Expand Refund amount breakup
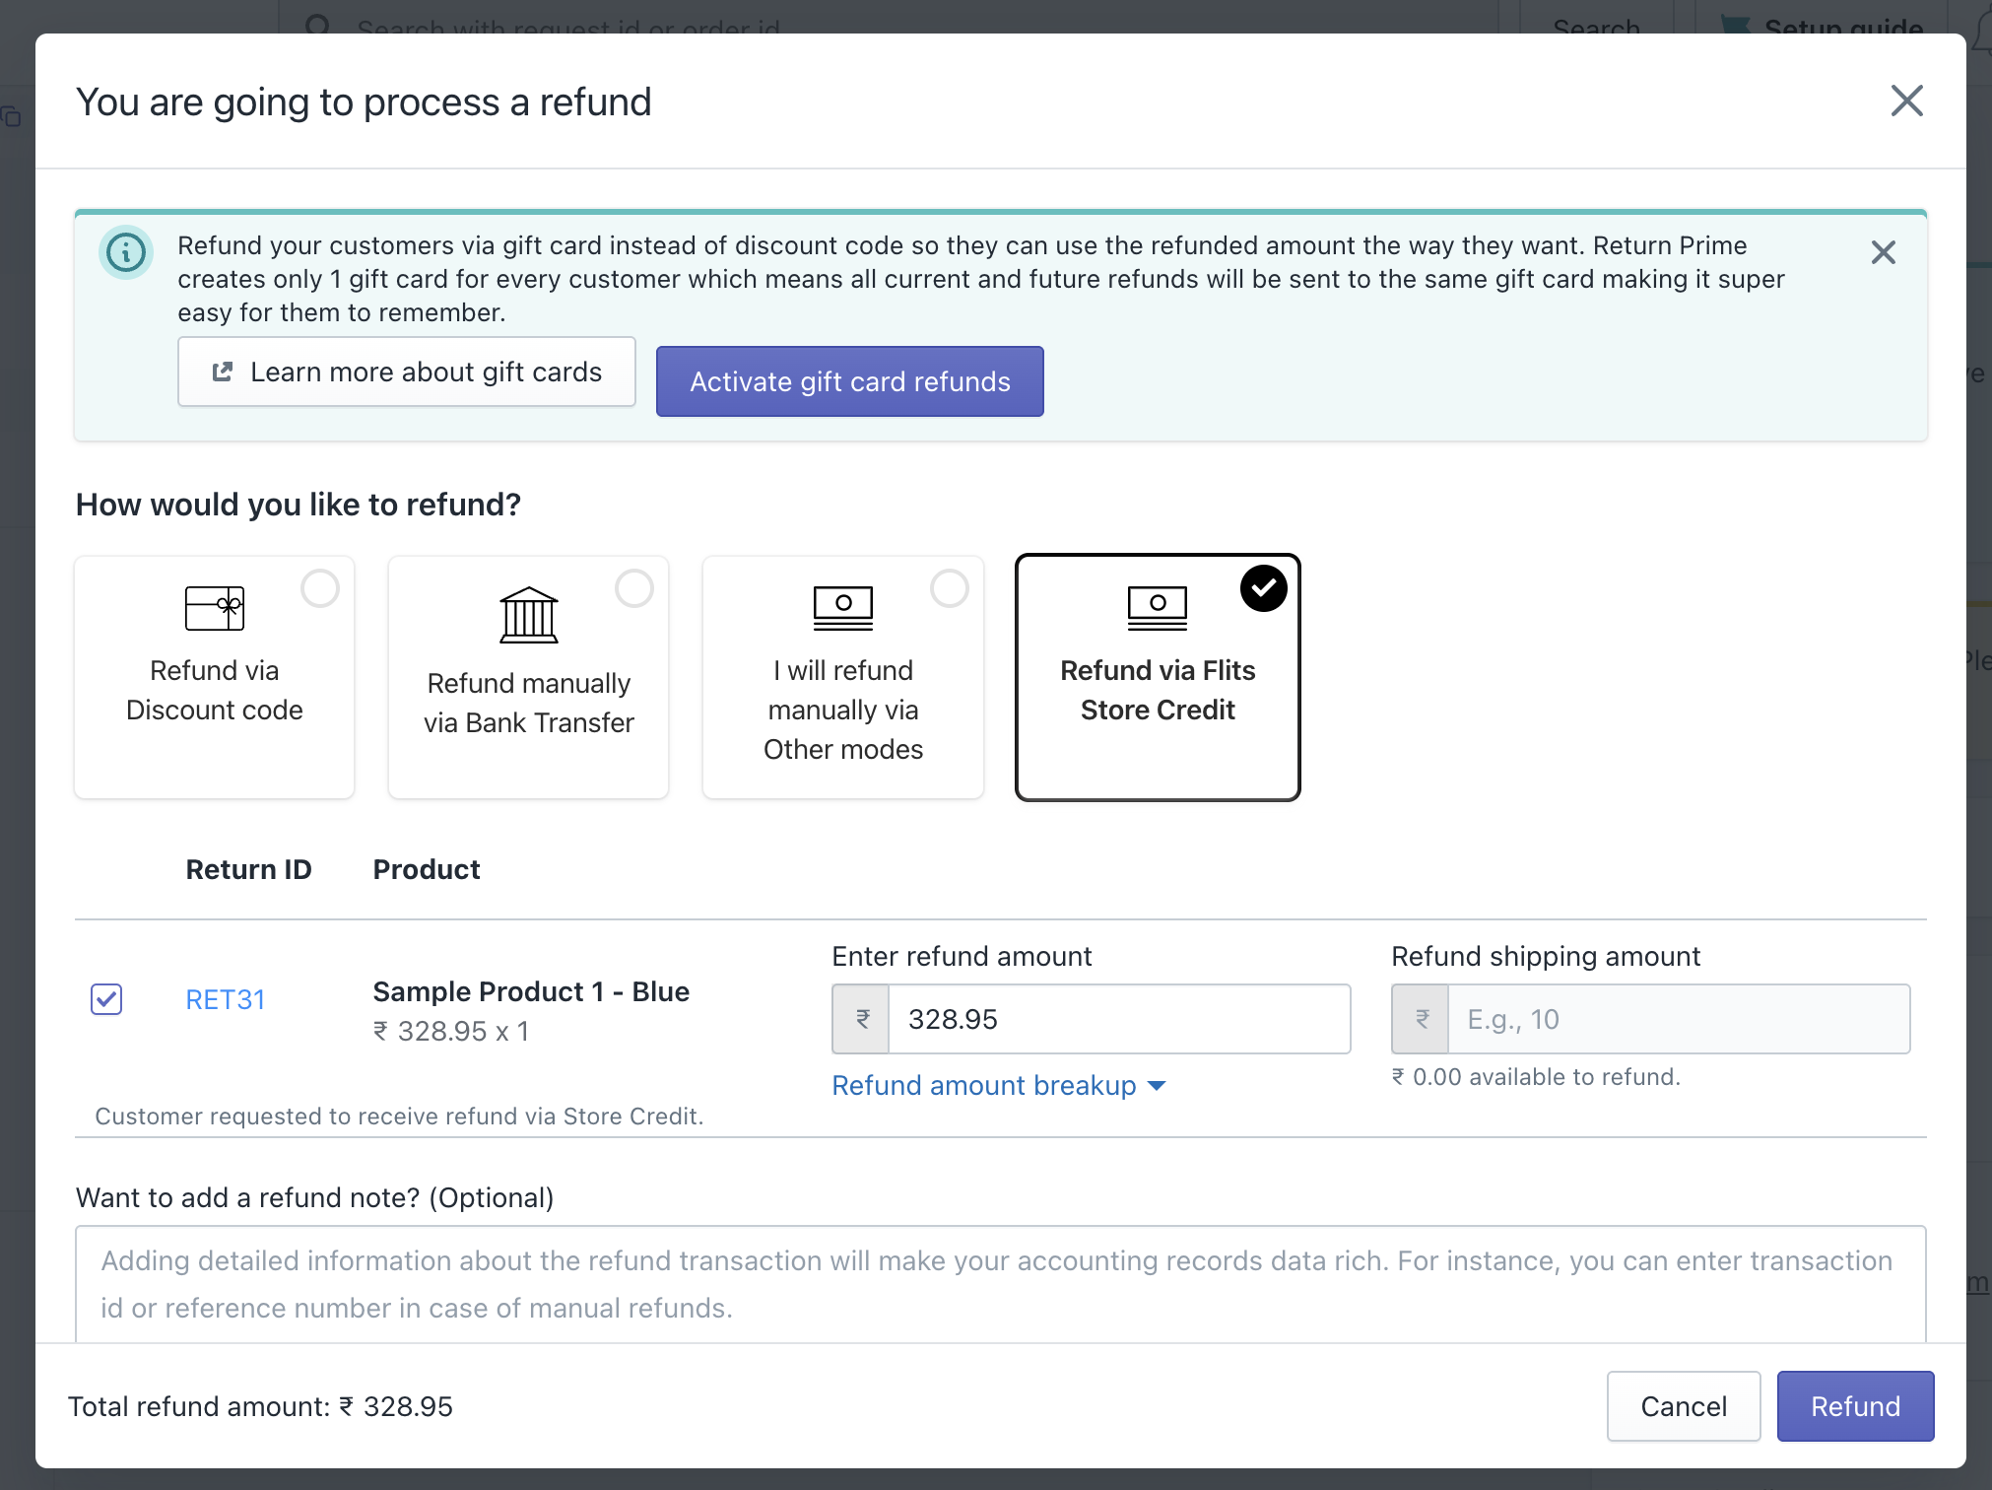Viewport: 1992px width, 1490px height. tap(998, 1085)
